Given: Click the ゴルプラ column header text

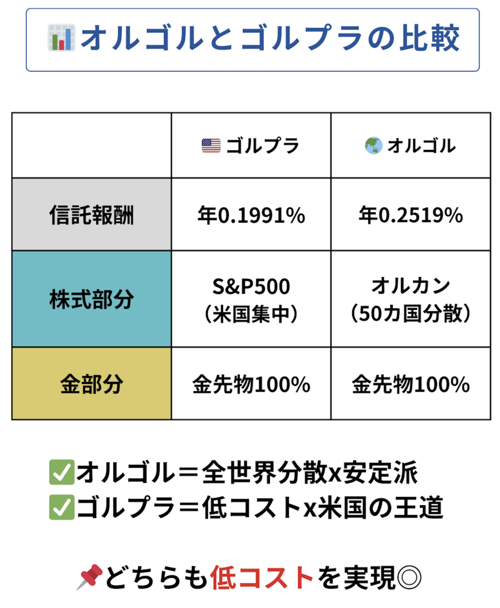Looking at the screenshot, I should (x=263, y=146).
